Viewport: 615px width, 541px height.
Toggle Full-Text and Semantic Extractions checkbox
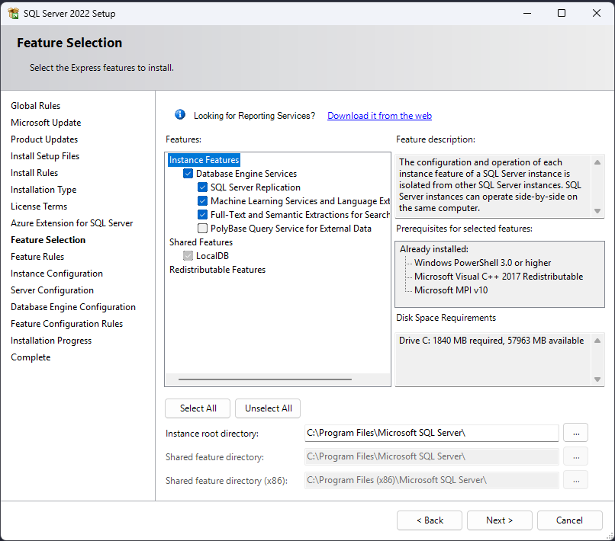click(203, 215)
